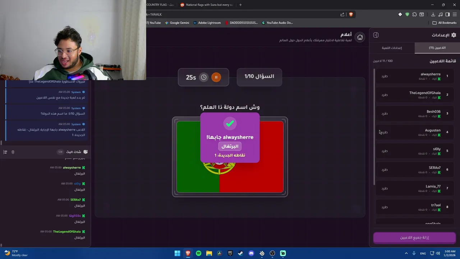
Task: Click the tab search toolbar icon
Action: [422, 14]
